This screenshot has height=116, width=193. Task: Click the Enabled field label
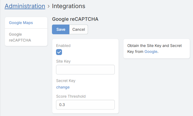click(63, 46)
